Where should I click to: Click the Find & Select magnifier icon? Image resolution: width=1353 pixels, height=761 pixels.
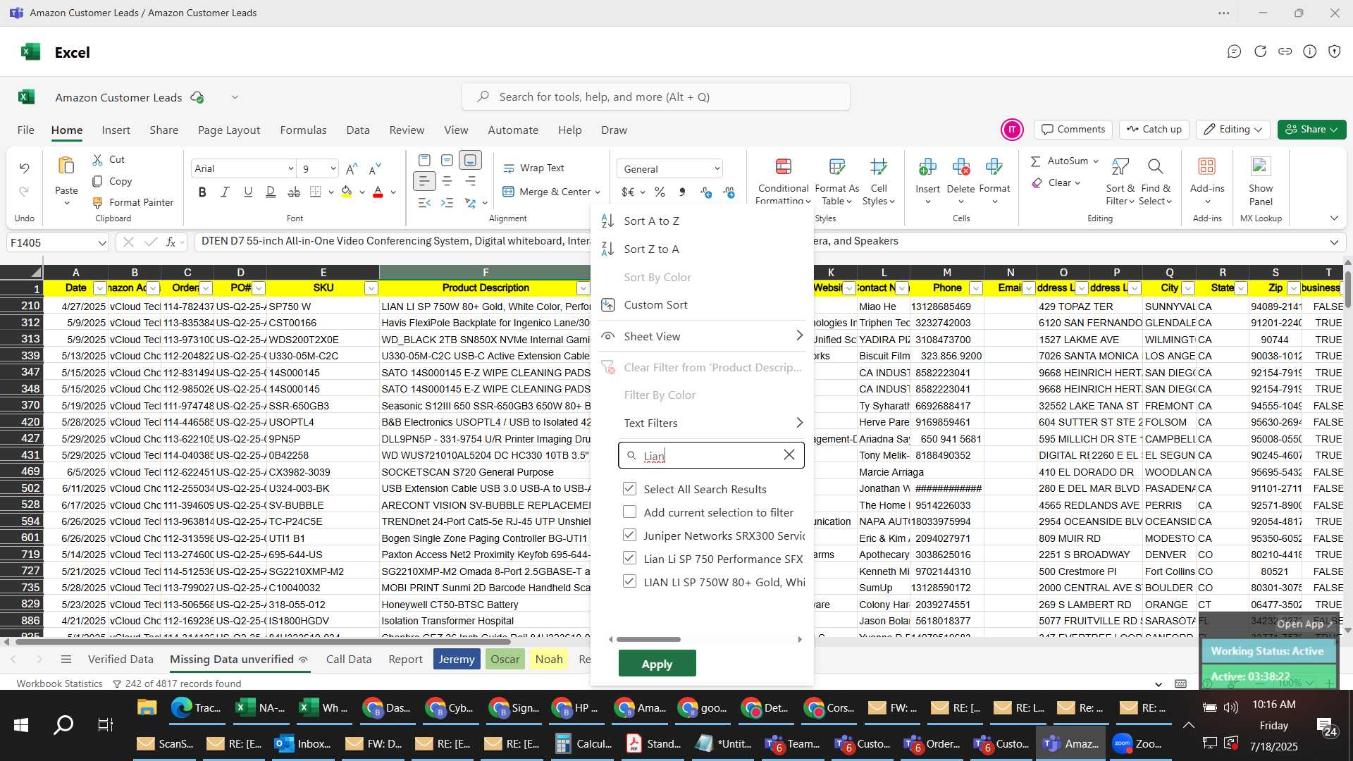point(1155,167)
